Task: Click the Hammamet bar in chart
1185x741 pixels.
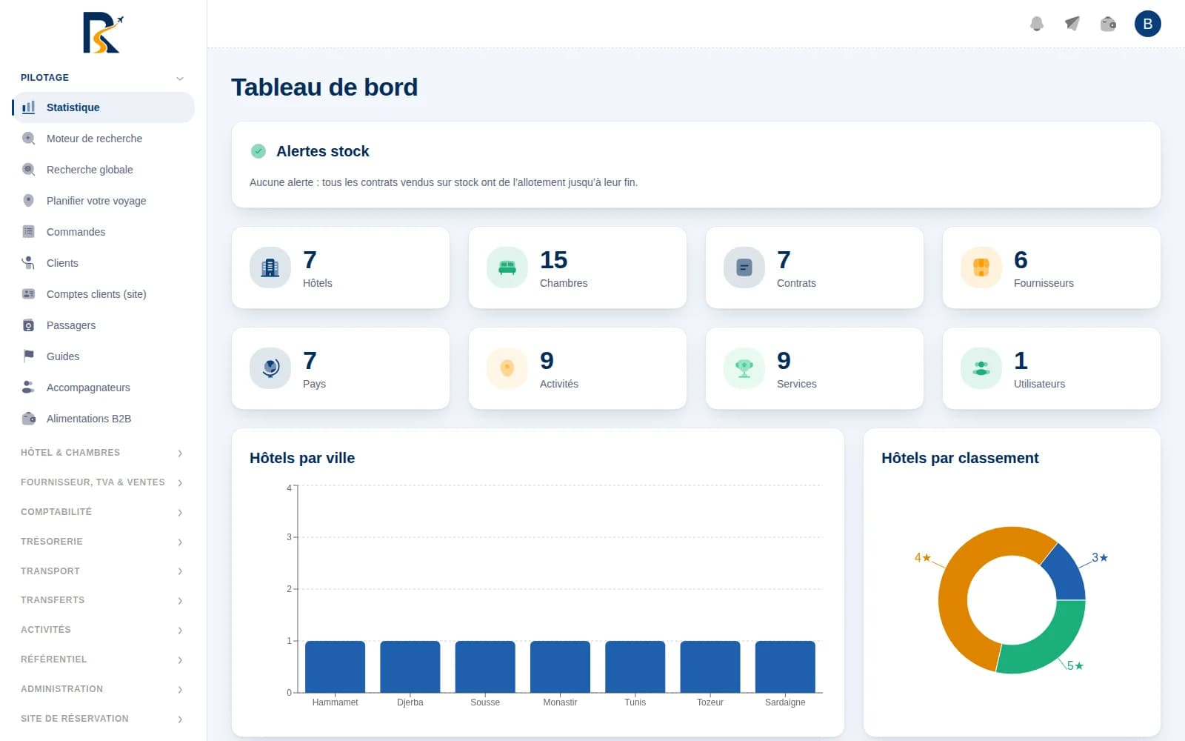Action: 335,667
